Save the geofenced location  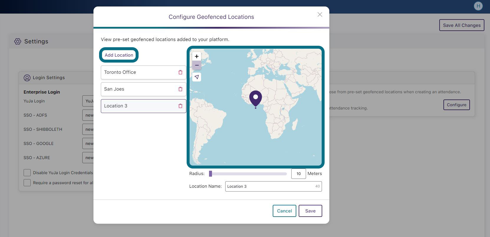310,211
